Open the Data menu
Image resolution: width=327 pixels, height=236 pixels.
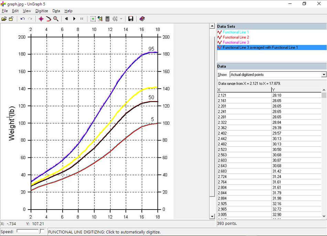(56, 11)
